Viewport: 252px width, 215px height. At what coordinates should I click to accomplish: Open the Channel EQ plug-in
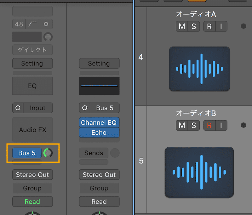pyautogui.click(x=99, y=122)
